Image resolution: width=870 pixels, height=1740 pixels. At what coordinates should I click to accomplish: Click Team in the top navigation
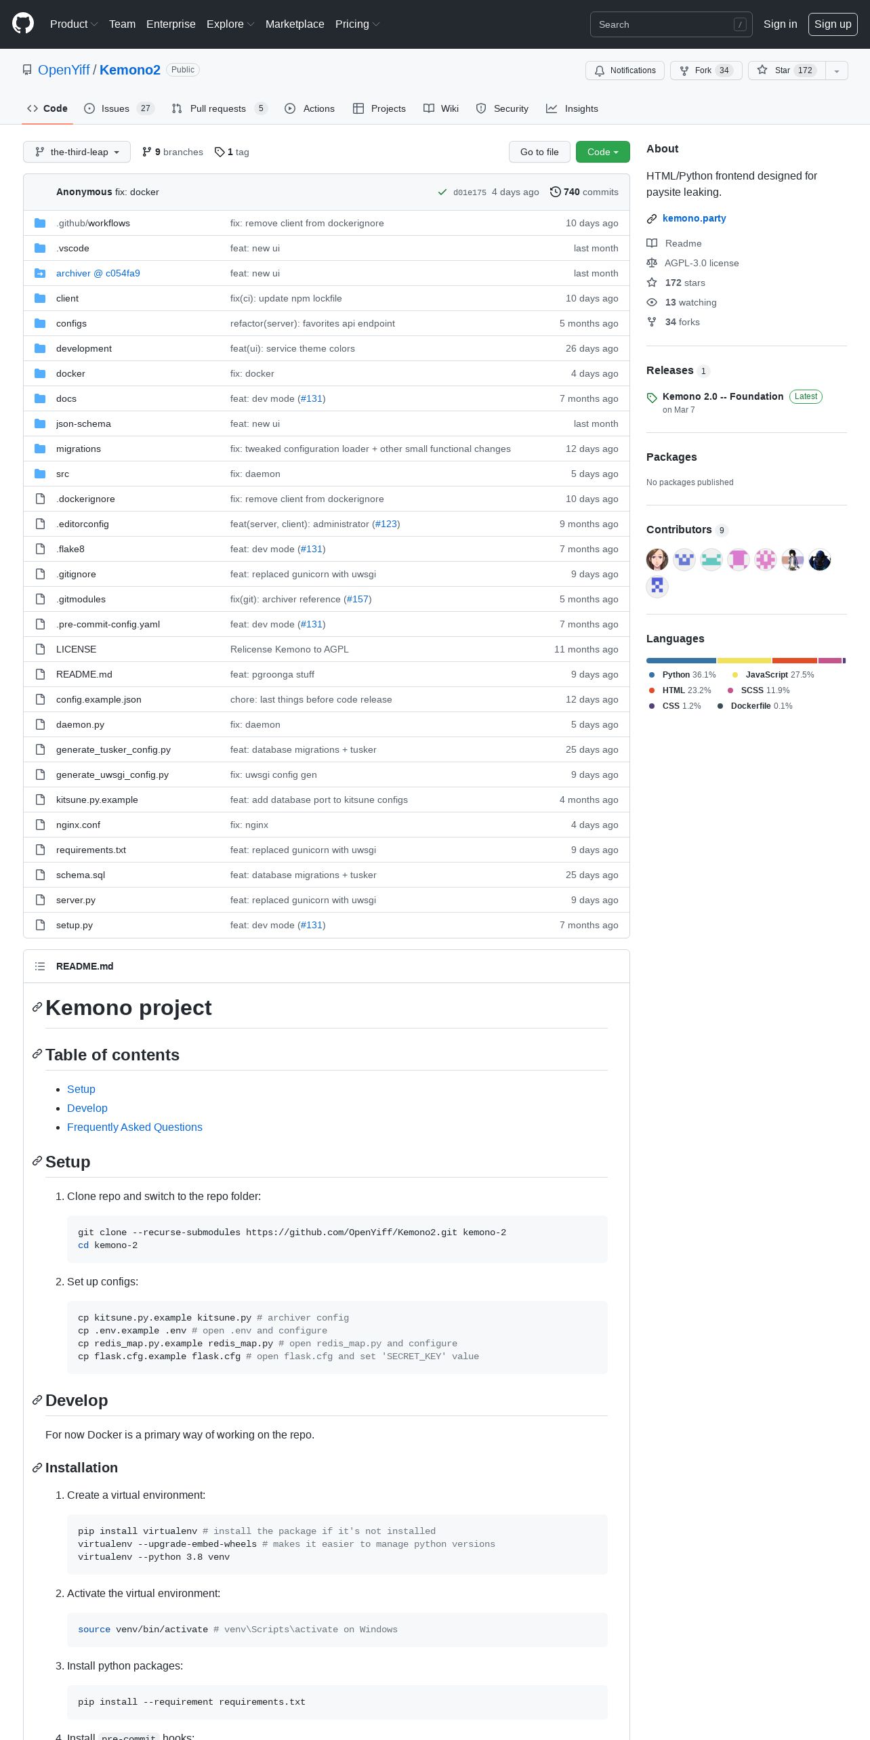click(122, 24)
